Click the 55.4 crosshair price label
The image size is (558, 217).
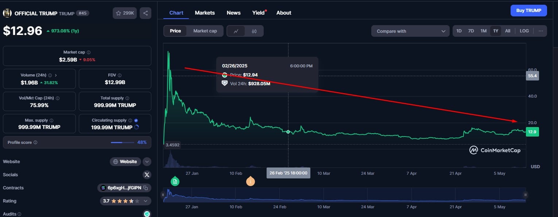pos(533,76)
